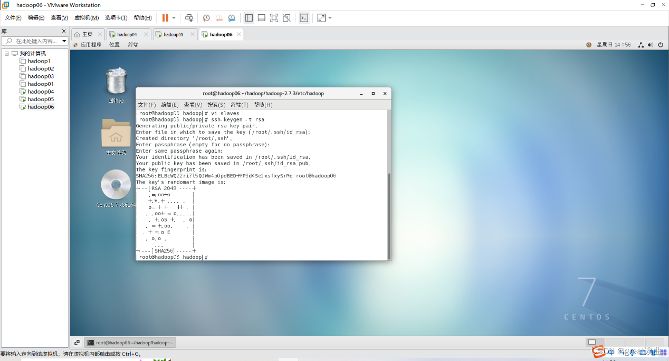
Task: Switch to the hadoop05 tab
Action: [x=173, y=34]
